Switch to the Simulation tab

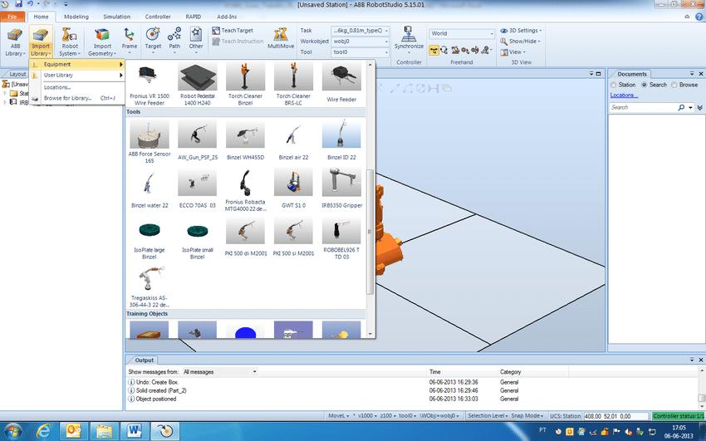116,17
